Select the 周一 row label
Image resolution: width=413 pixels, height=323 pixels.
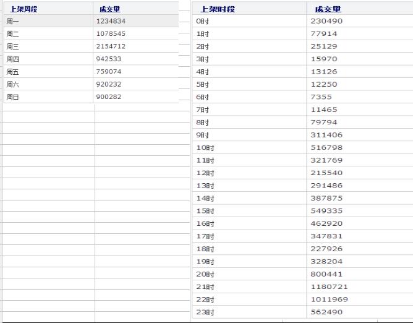point(12,21)
